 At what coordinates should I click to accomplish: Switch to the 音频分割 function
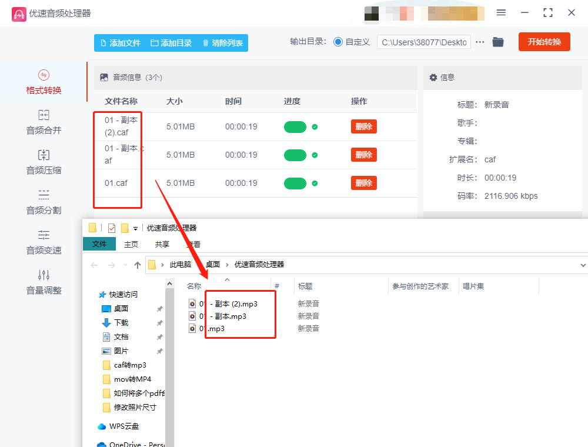pos(43,203)
